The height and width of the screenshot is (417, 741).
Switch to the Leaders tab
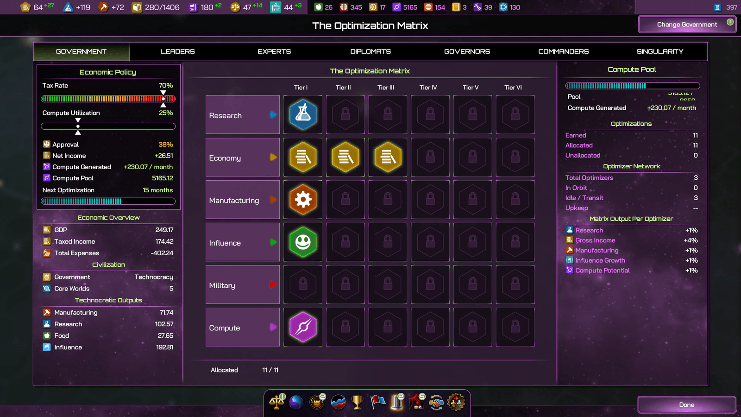(x=178, y=51)
